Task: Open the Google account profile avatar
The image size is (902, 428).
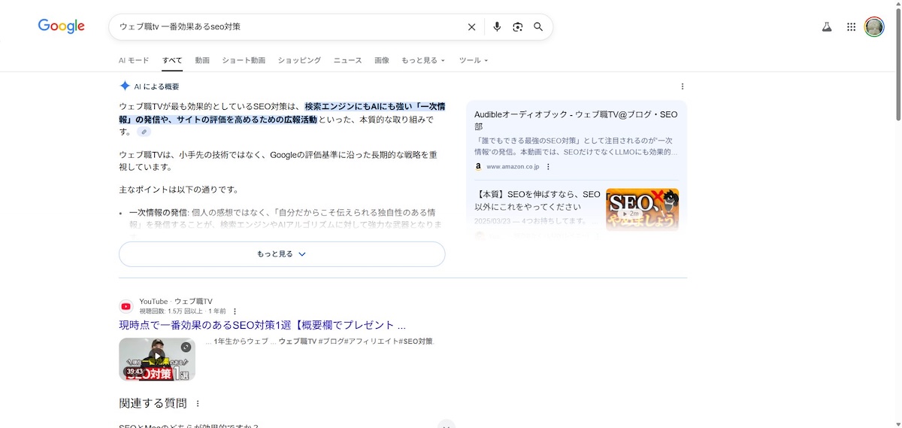Action: coord(874,27)
